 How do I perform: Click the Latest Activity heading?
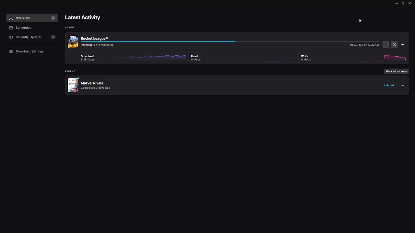coord(82,17)
